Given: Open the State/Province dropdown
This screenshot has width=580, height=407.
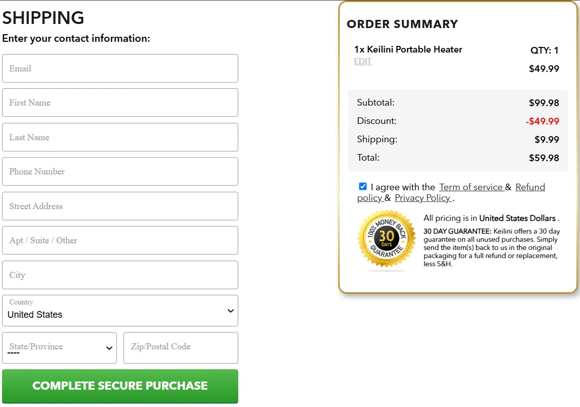Looking at the screenshot, I should pos(59,348).
